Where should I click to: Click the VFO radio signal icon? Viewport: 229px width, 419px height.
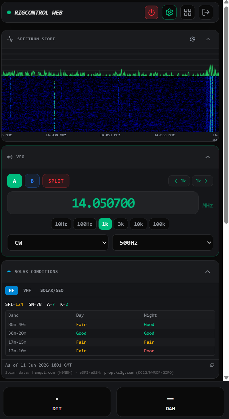[10, 157]
